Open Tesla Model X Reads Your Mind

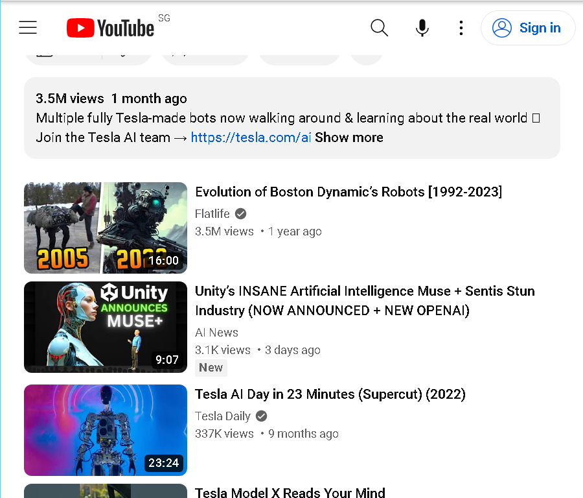pyautogui.click(x=290, y=492)
